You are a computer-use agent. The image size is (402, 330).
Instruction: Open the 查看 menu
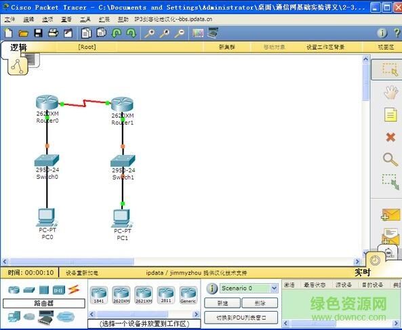point(66,20)
